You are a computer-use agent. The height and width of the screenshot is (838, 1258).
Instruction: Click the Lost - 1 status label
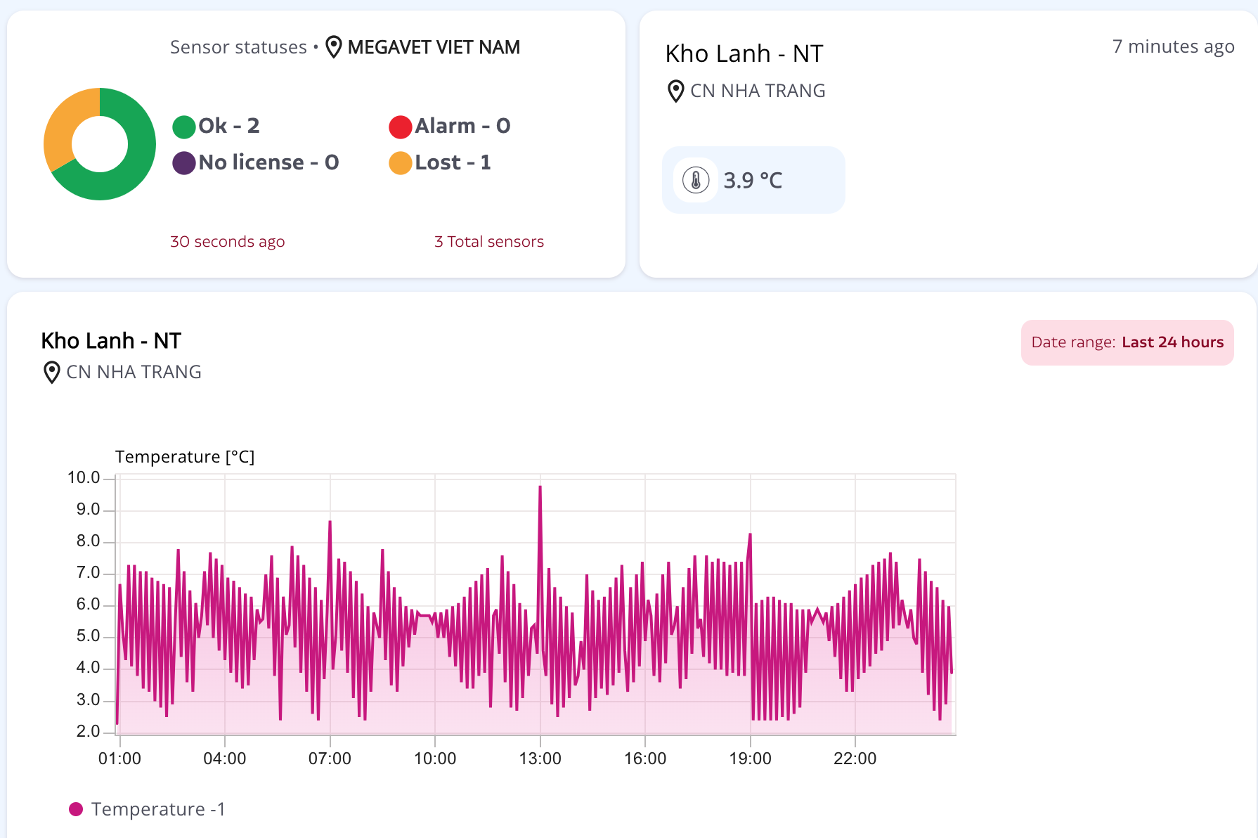tap(453, 162)
